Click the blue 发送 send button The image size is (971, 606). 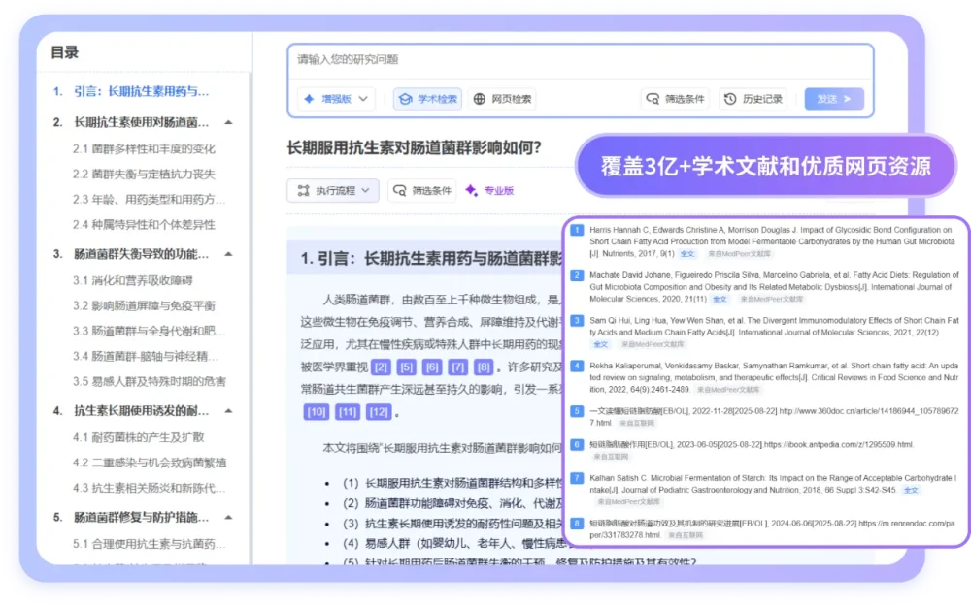[833, 98]
